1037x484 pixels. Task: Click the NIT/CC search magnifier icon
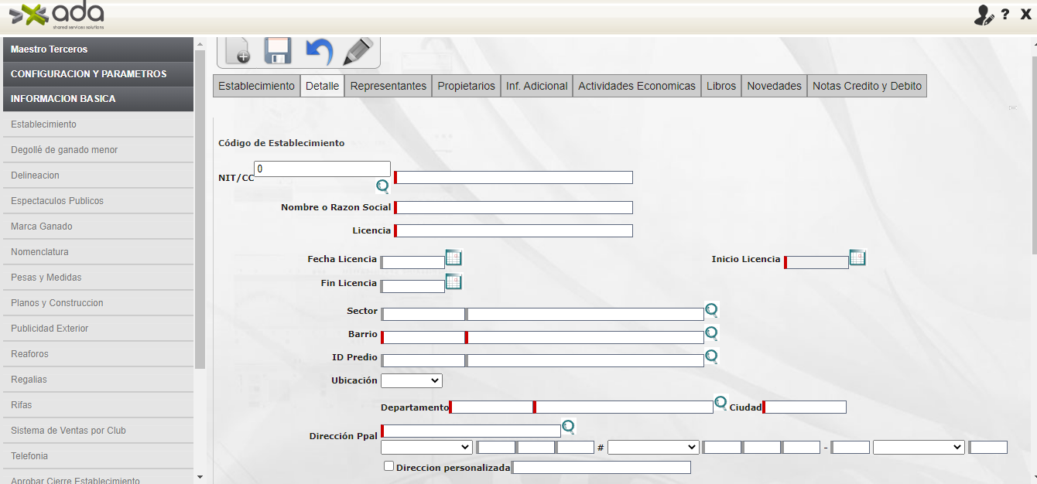click(382, 186)
